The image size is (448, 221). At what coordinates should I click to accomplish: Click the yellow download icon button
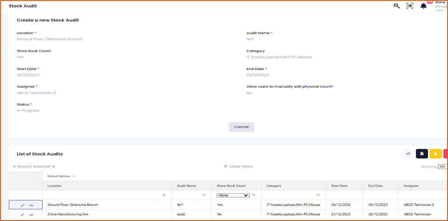point(435,154)
